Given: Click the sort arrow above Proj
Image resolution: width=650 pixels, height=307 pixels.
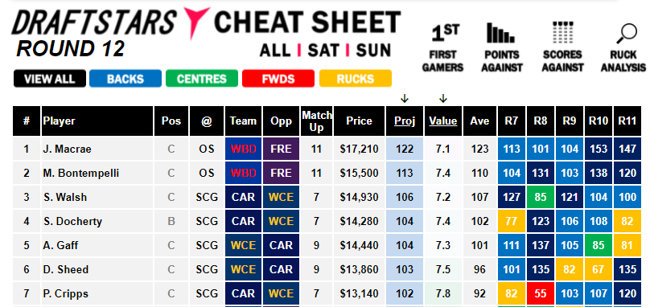Looking at the screenshot, I should click(405, 99).
